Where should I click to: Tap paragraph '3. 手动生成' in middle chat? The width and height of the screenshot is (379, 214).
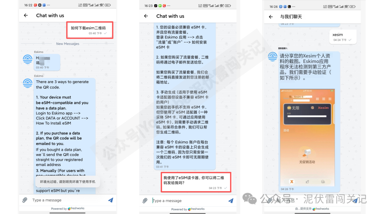coord(182,112)
